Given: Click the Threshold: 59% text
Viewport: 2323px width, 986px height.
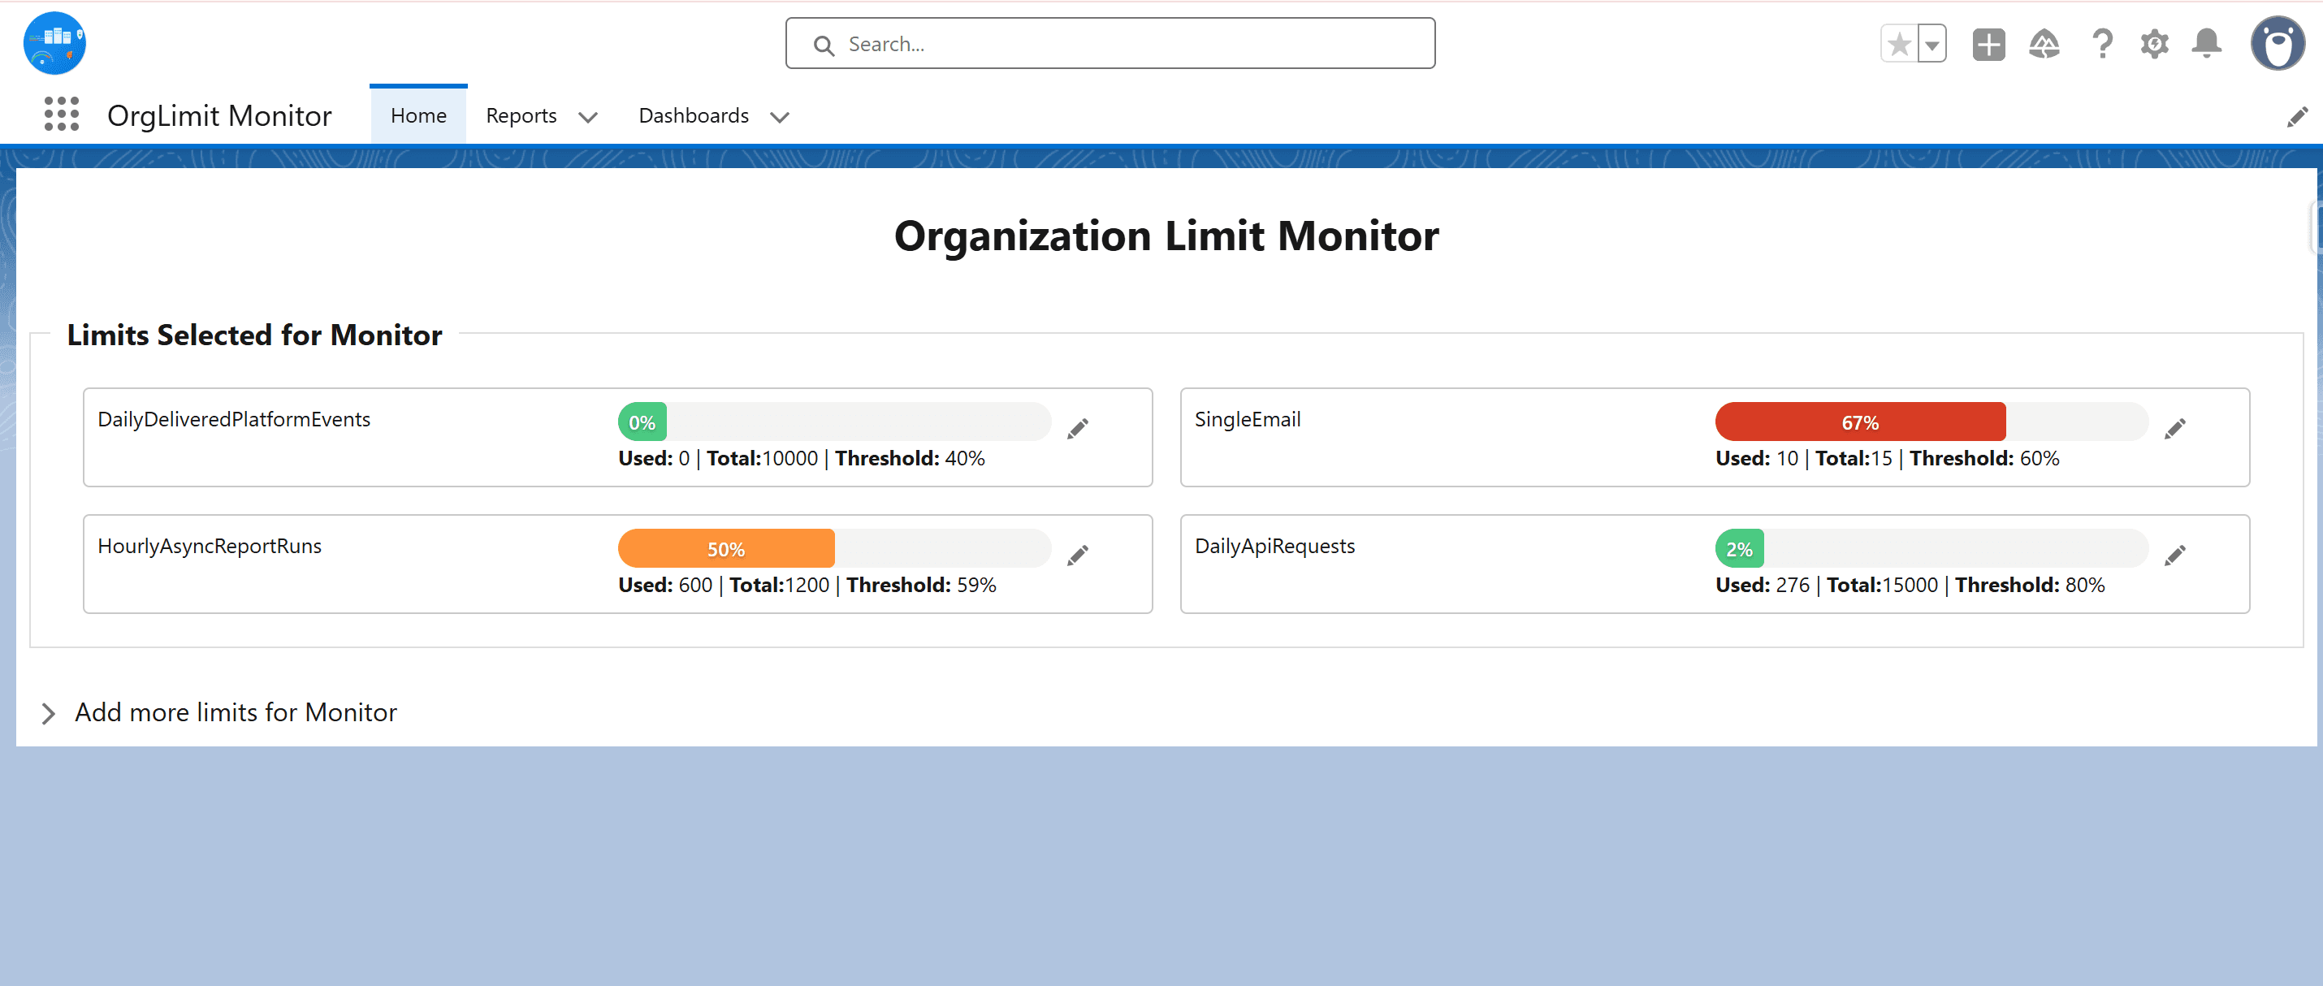Looking at the screenshot, I should coord(921,585).
